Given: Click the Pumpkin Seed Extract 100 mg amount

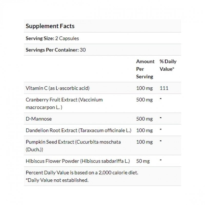Looking at the screenshot, I should 144,142.
